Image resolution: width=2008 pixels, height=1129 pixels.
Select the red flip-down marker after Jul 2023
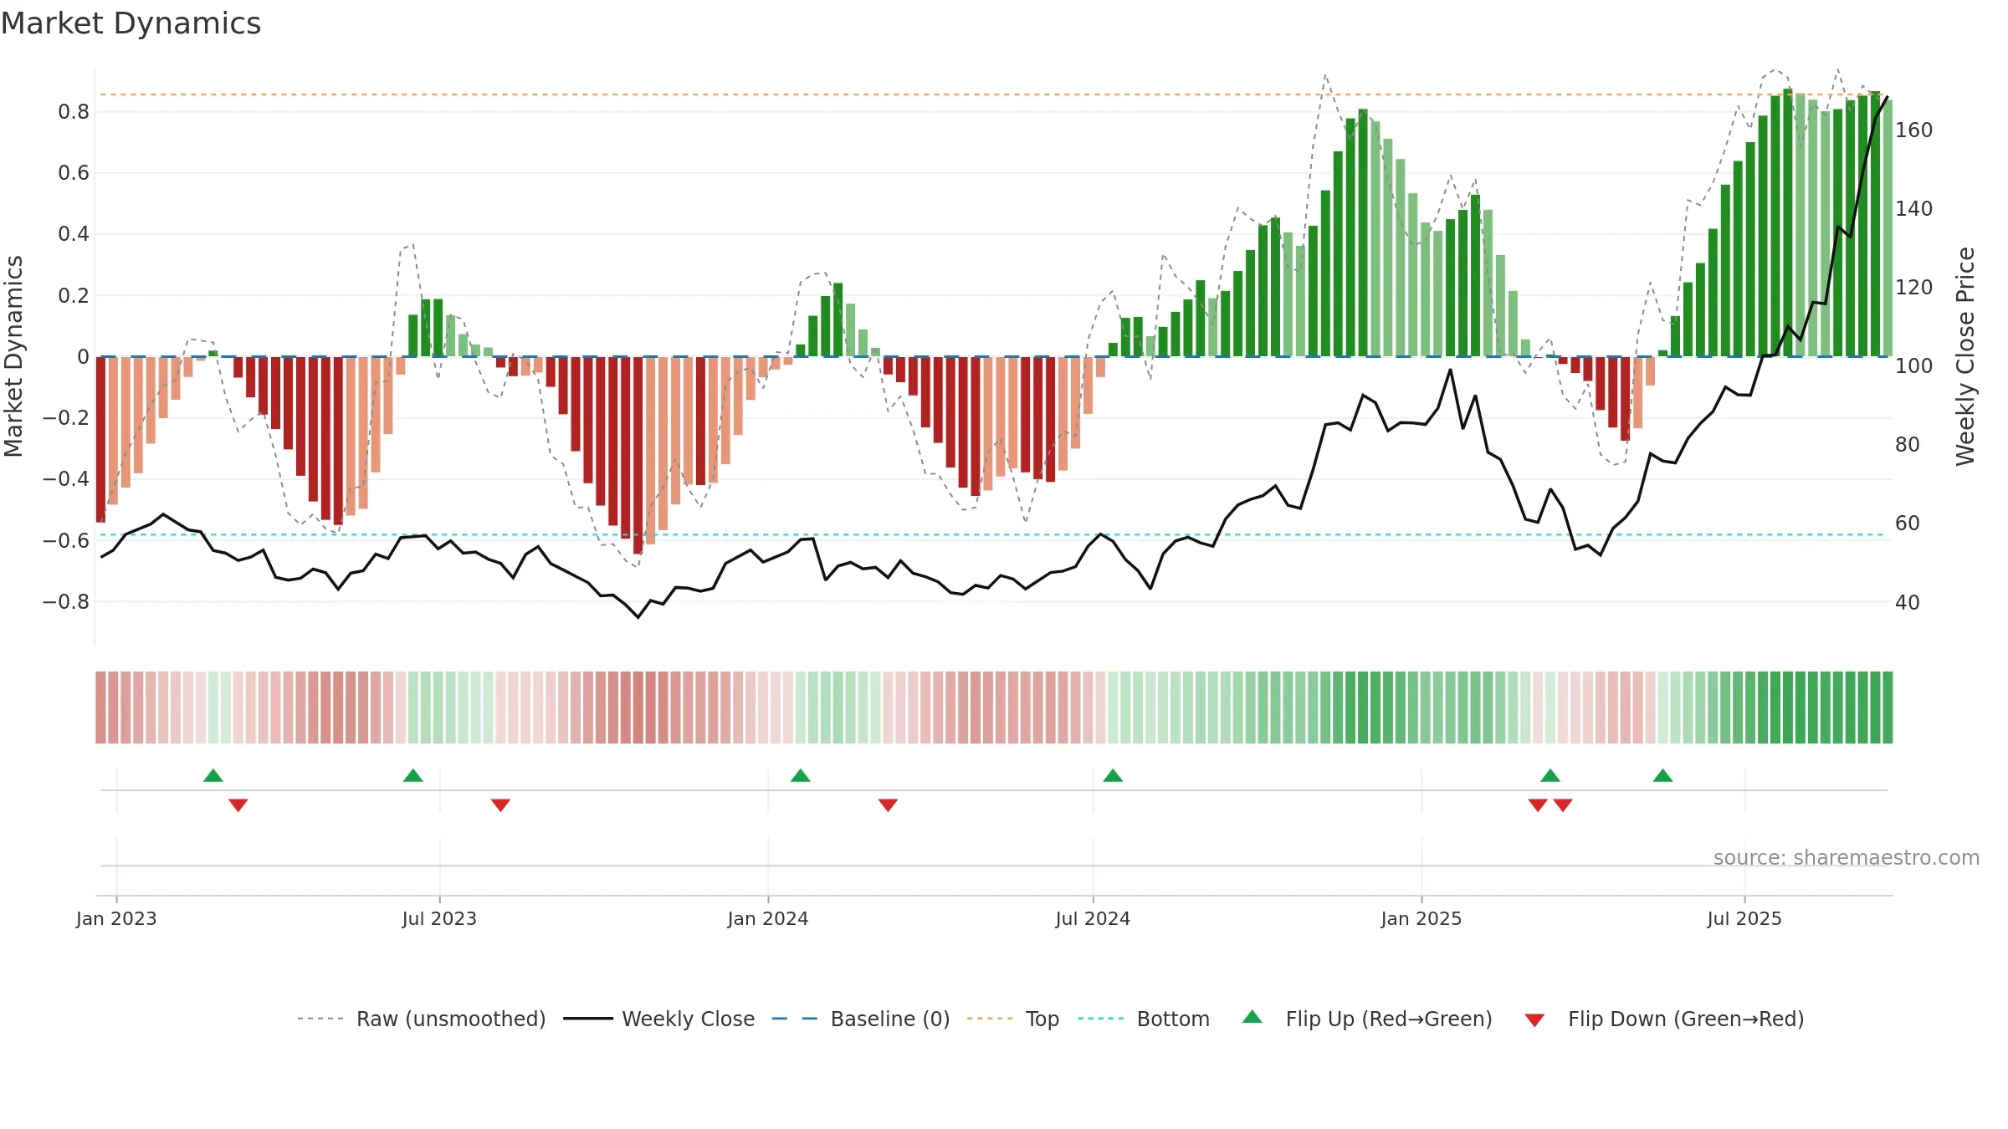(x=501, y=805)
